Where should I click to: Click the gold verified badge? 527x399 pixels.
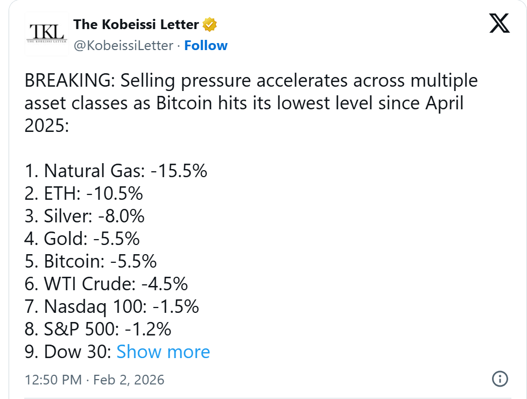(x=209, y=24)
